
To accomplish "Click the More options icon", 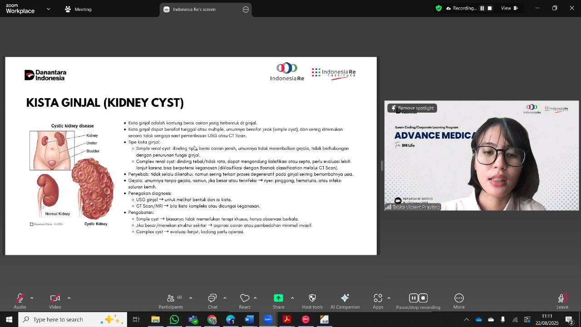I will pyautogui.click(x=459, y=299).
